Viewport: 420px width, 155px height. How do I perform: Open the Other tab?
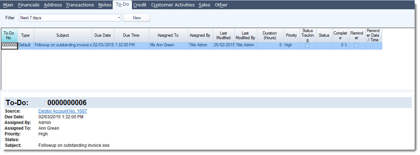tap(221, 5)
